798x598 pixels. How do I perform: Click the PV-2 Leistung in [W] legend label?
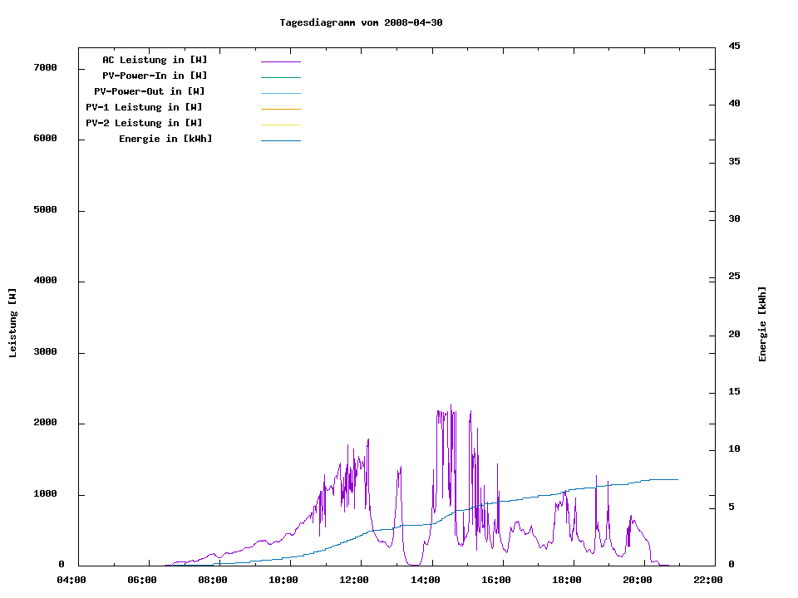tap(144, 123)
